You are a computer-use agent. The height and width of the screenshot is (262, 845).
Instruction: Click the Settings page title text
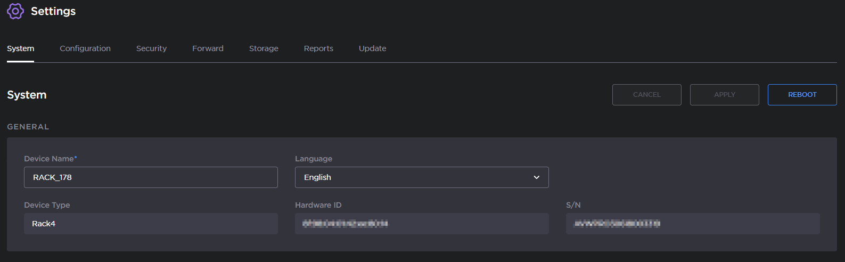click(53, 11)
